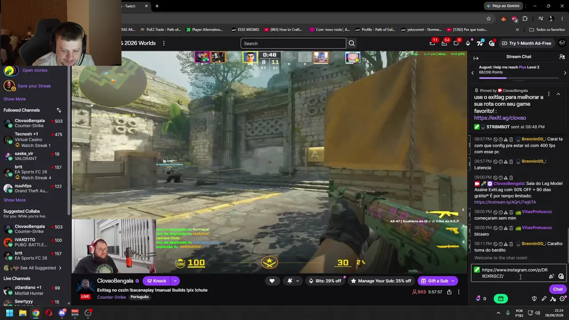Open whispers icon with 6 badge

click(x=456, y=43)
